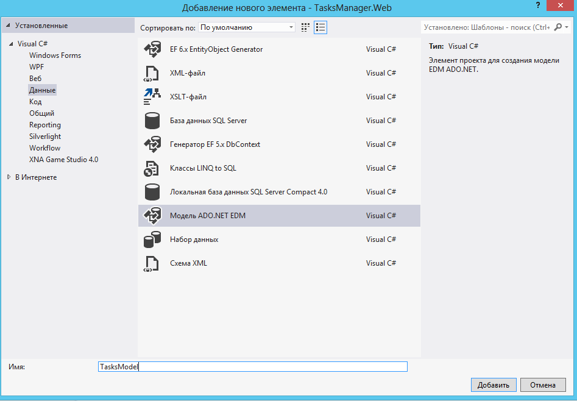Click the Классы LINQ to SQL icon
Image resolution: width=577 pixels, height=401 pixels.
[151, 168]
